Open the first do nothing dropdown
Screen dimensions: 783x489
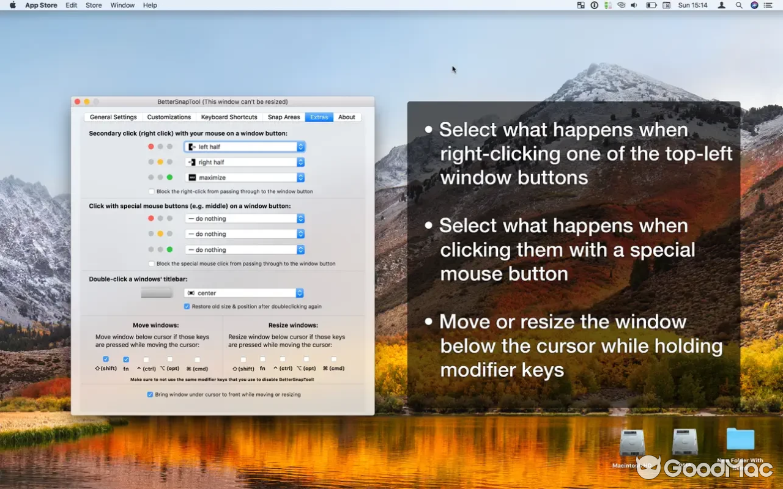click(x=243, y=218)
